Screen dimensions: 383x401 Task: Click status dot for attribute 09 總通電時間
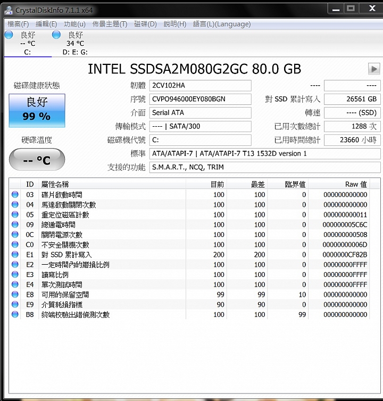click(x=15, y=224)
